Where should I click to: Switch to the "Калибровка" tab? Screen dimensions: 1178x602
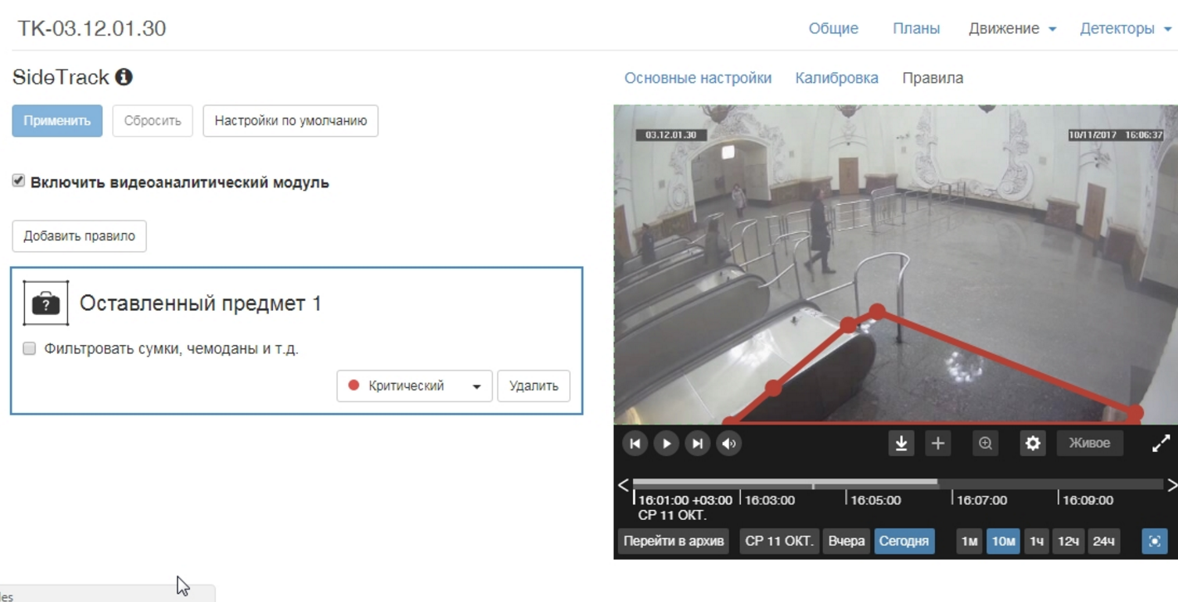(x=836, y=78)
